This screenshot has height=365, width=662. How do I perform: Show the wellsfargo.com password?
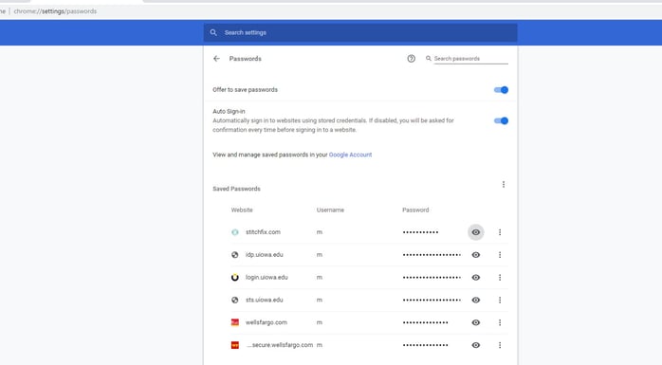coord(476,322)
